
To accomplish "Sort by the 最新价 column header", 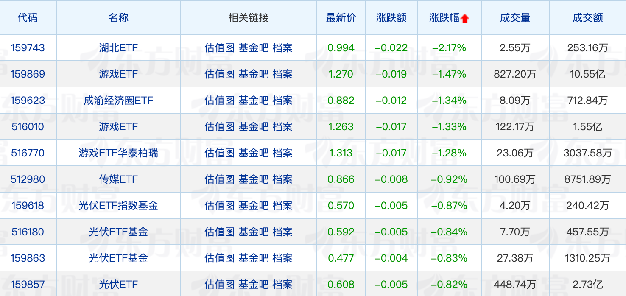I will click(x=341, y=18).
